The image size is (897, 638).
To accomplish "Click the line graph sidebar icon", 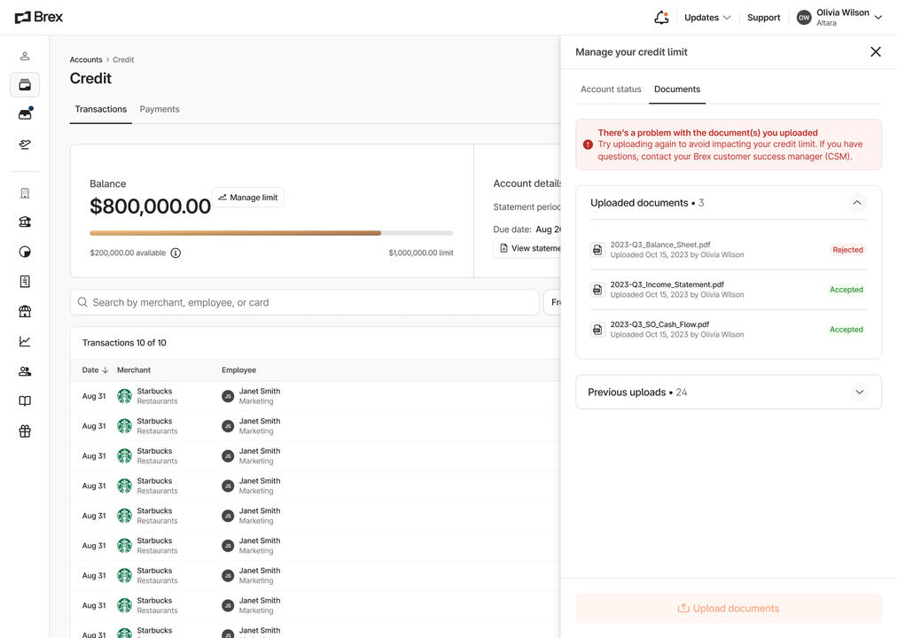I will pyautogui.click(x=25, y=341).
